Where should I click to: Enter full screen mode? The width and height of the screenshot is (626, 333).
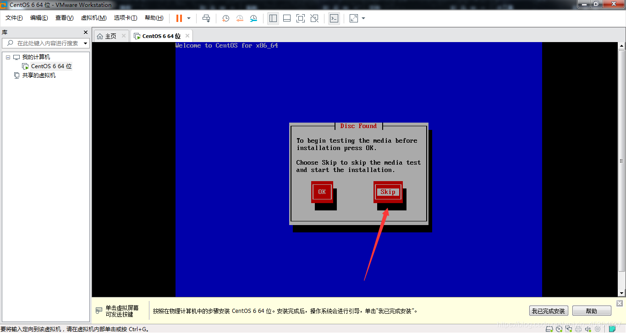tap(301, 18)
